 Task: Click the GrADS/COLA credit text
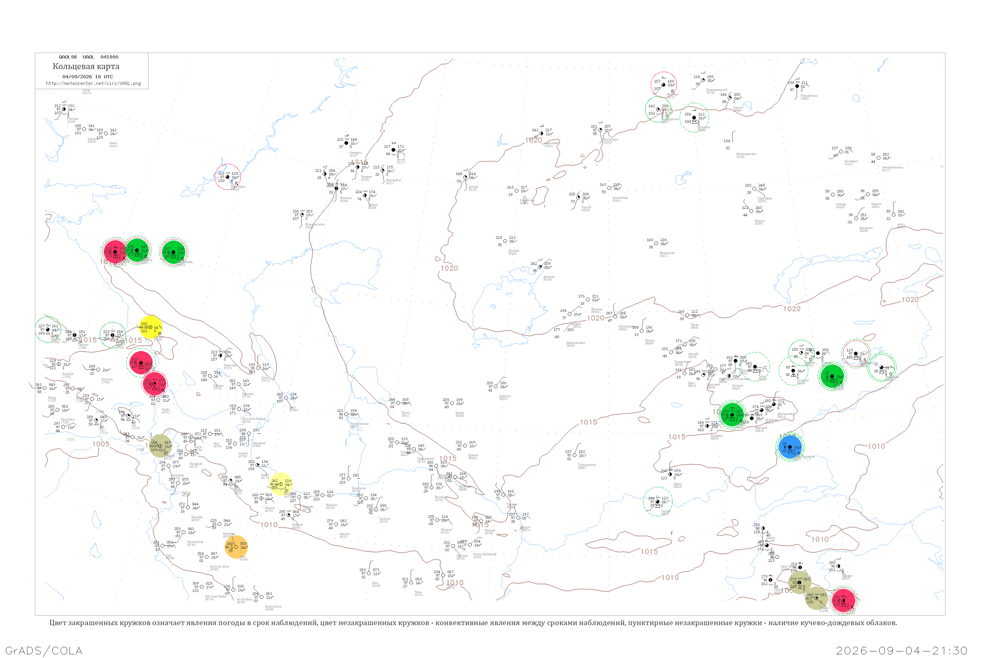(44, 650)
